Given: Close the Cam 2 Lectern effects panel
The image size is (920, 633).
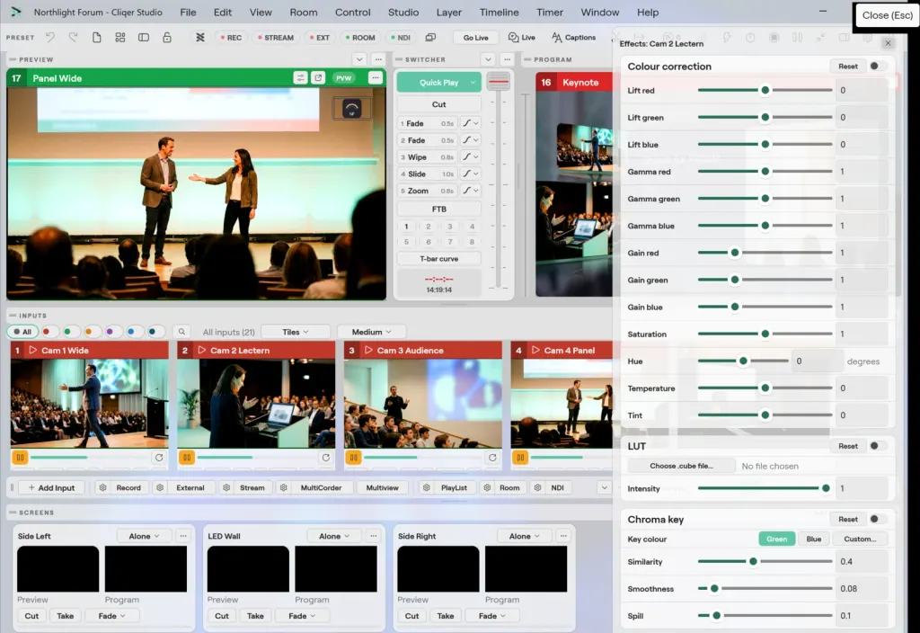Looking at the screenshot, I should tap(888, 43).
